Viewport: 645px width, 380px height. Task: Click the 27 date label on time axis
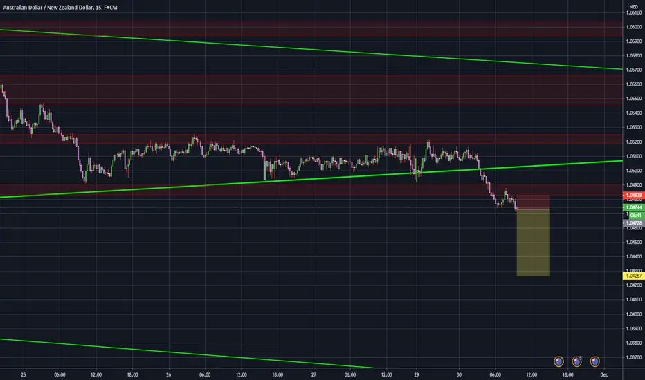[x=314, y=374]
